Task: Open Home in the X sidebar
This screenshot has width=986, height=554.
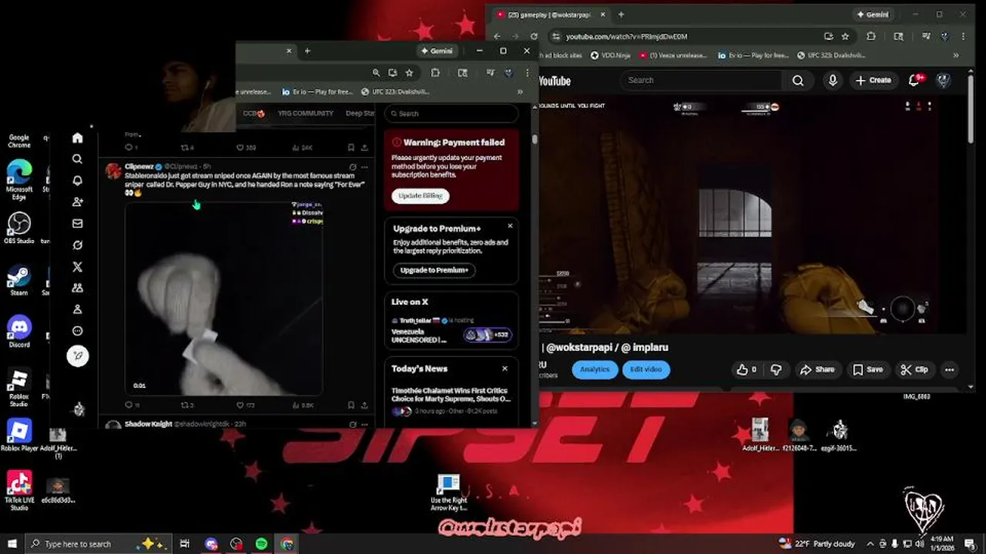Action: click(x=77, y=138)
